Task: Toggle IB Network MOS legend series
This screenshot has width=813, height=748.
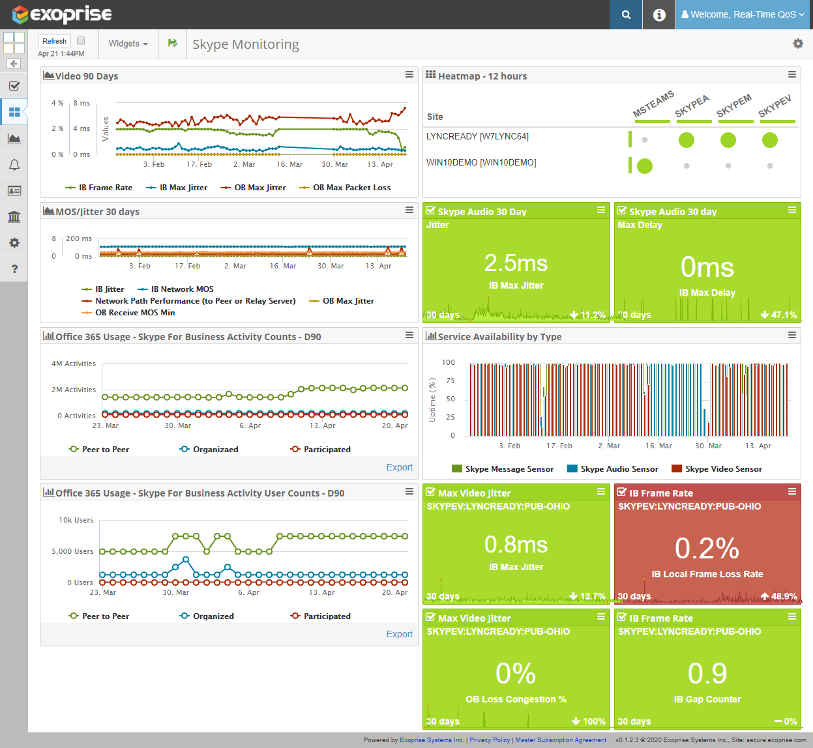Action: (x=175, y=289)
